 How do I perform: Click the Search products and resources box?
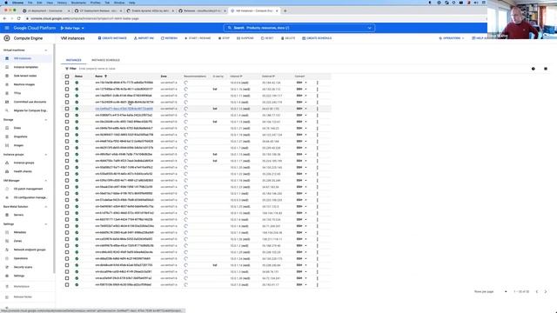(x=299, y=28)
